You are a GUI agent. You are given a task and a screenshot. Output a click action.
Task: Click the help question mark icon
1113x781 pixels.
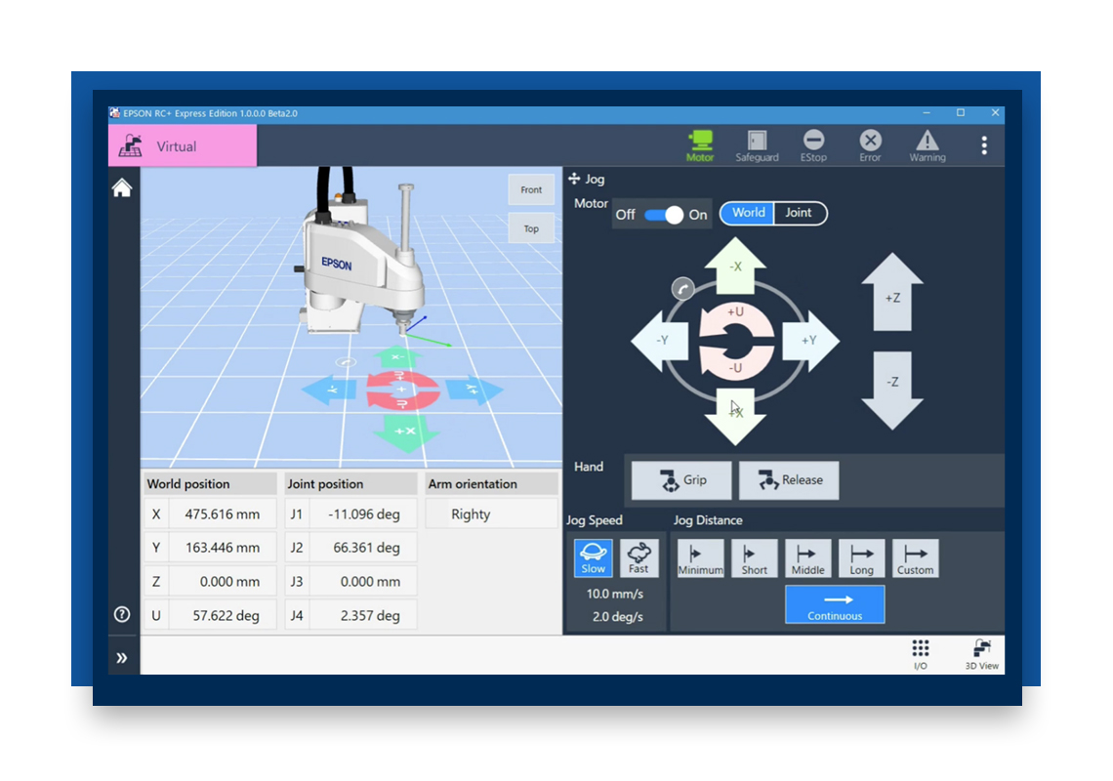(x=122, y=614)
